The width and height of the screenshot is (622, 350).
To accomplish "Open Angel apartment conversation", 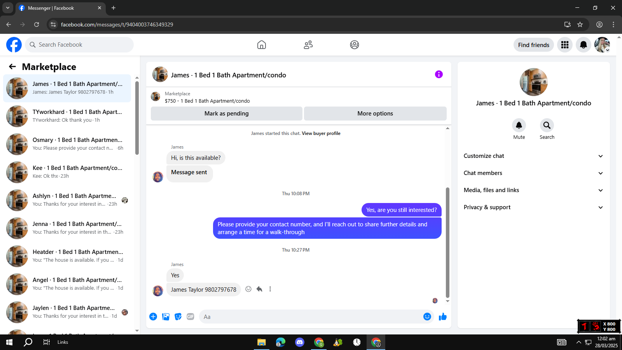I will 67,284.
